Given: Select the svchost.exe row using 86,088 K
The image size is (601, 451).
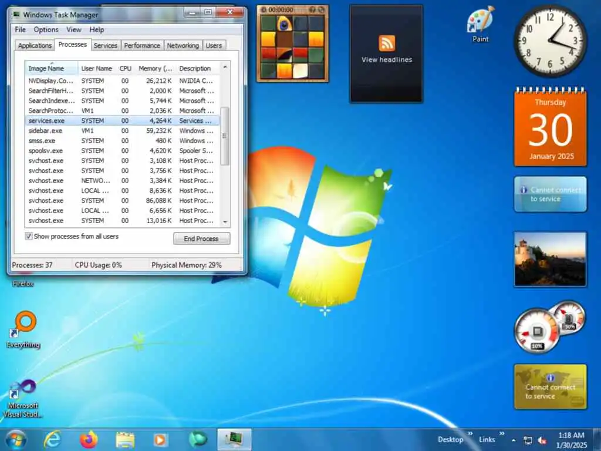Looking at the screenshot, I should coord(123,201).
